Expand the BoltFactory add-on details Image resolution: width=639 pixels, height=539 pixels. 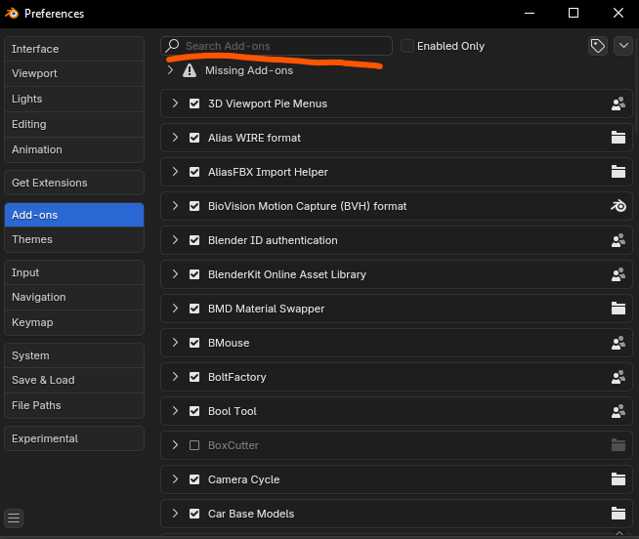click(175, 377)
